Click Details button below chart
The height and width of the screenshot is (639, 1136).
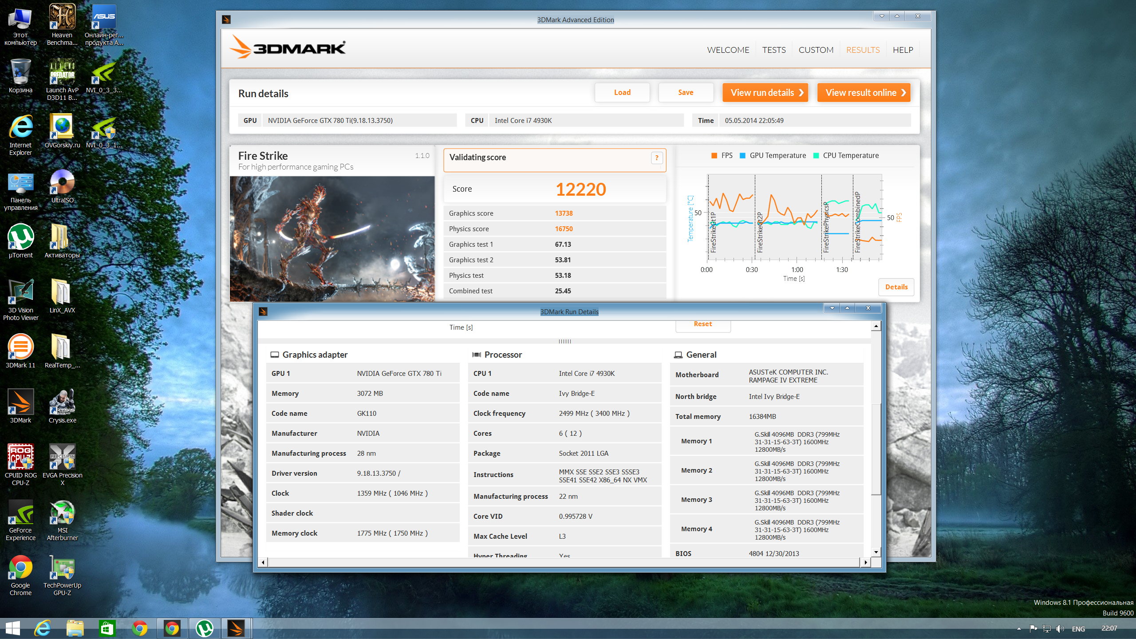point(896,287)
